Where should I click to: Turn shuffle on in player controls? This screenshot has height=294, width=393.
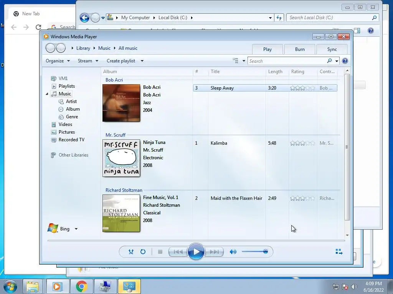(131, 252)
